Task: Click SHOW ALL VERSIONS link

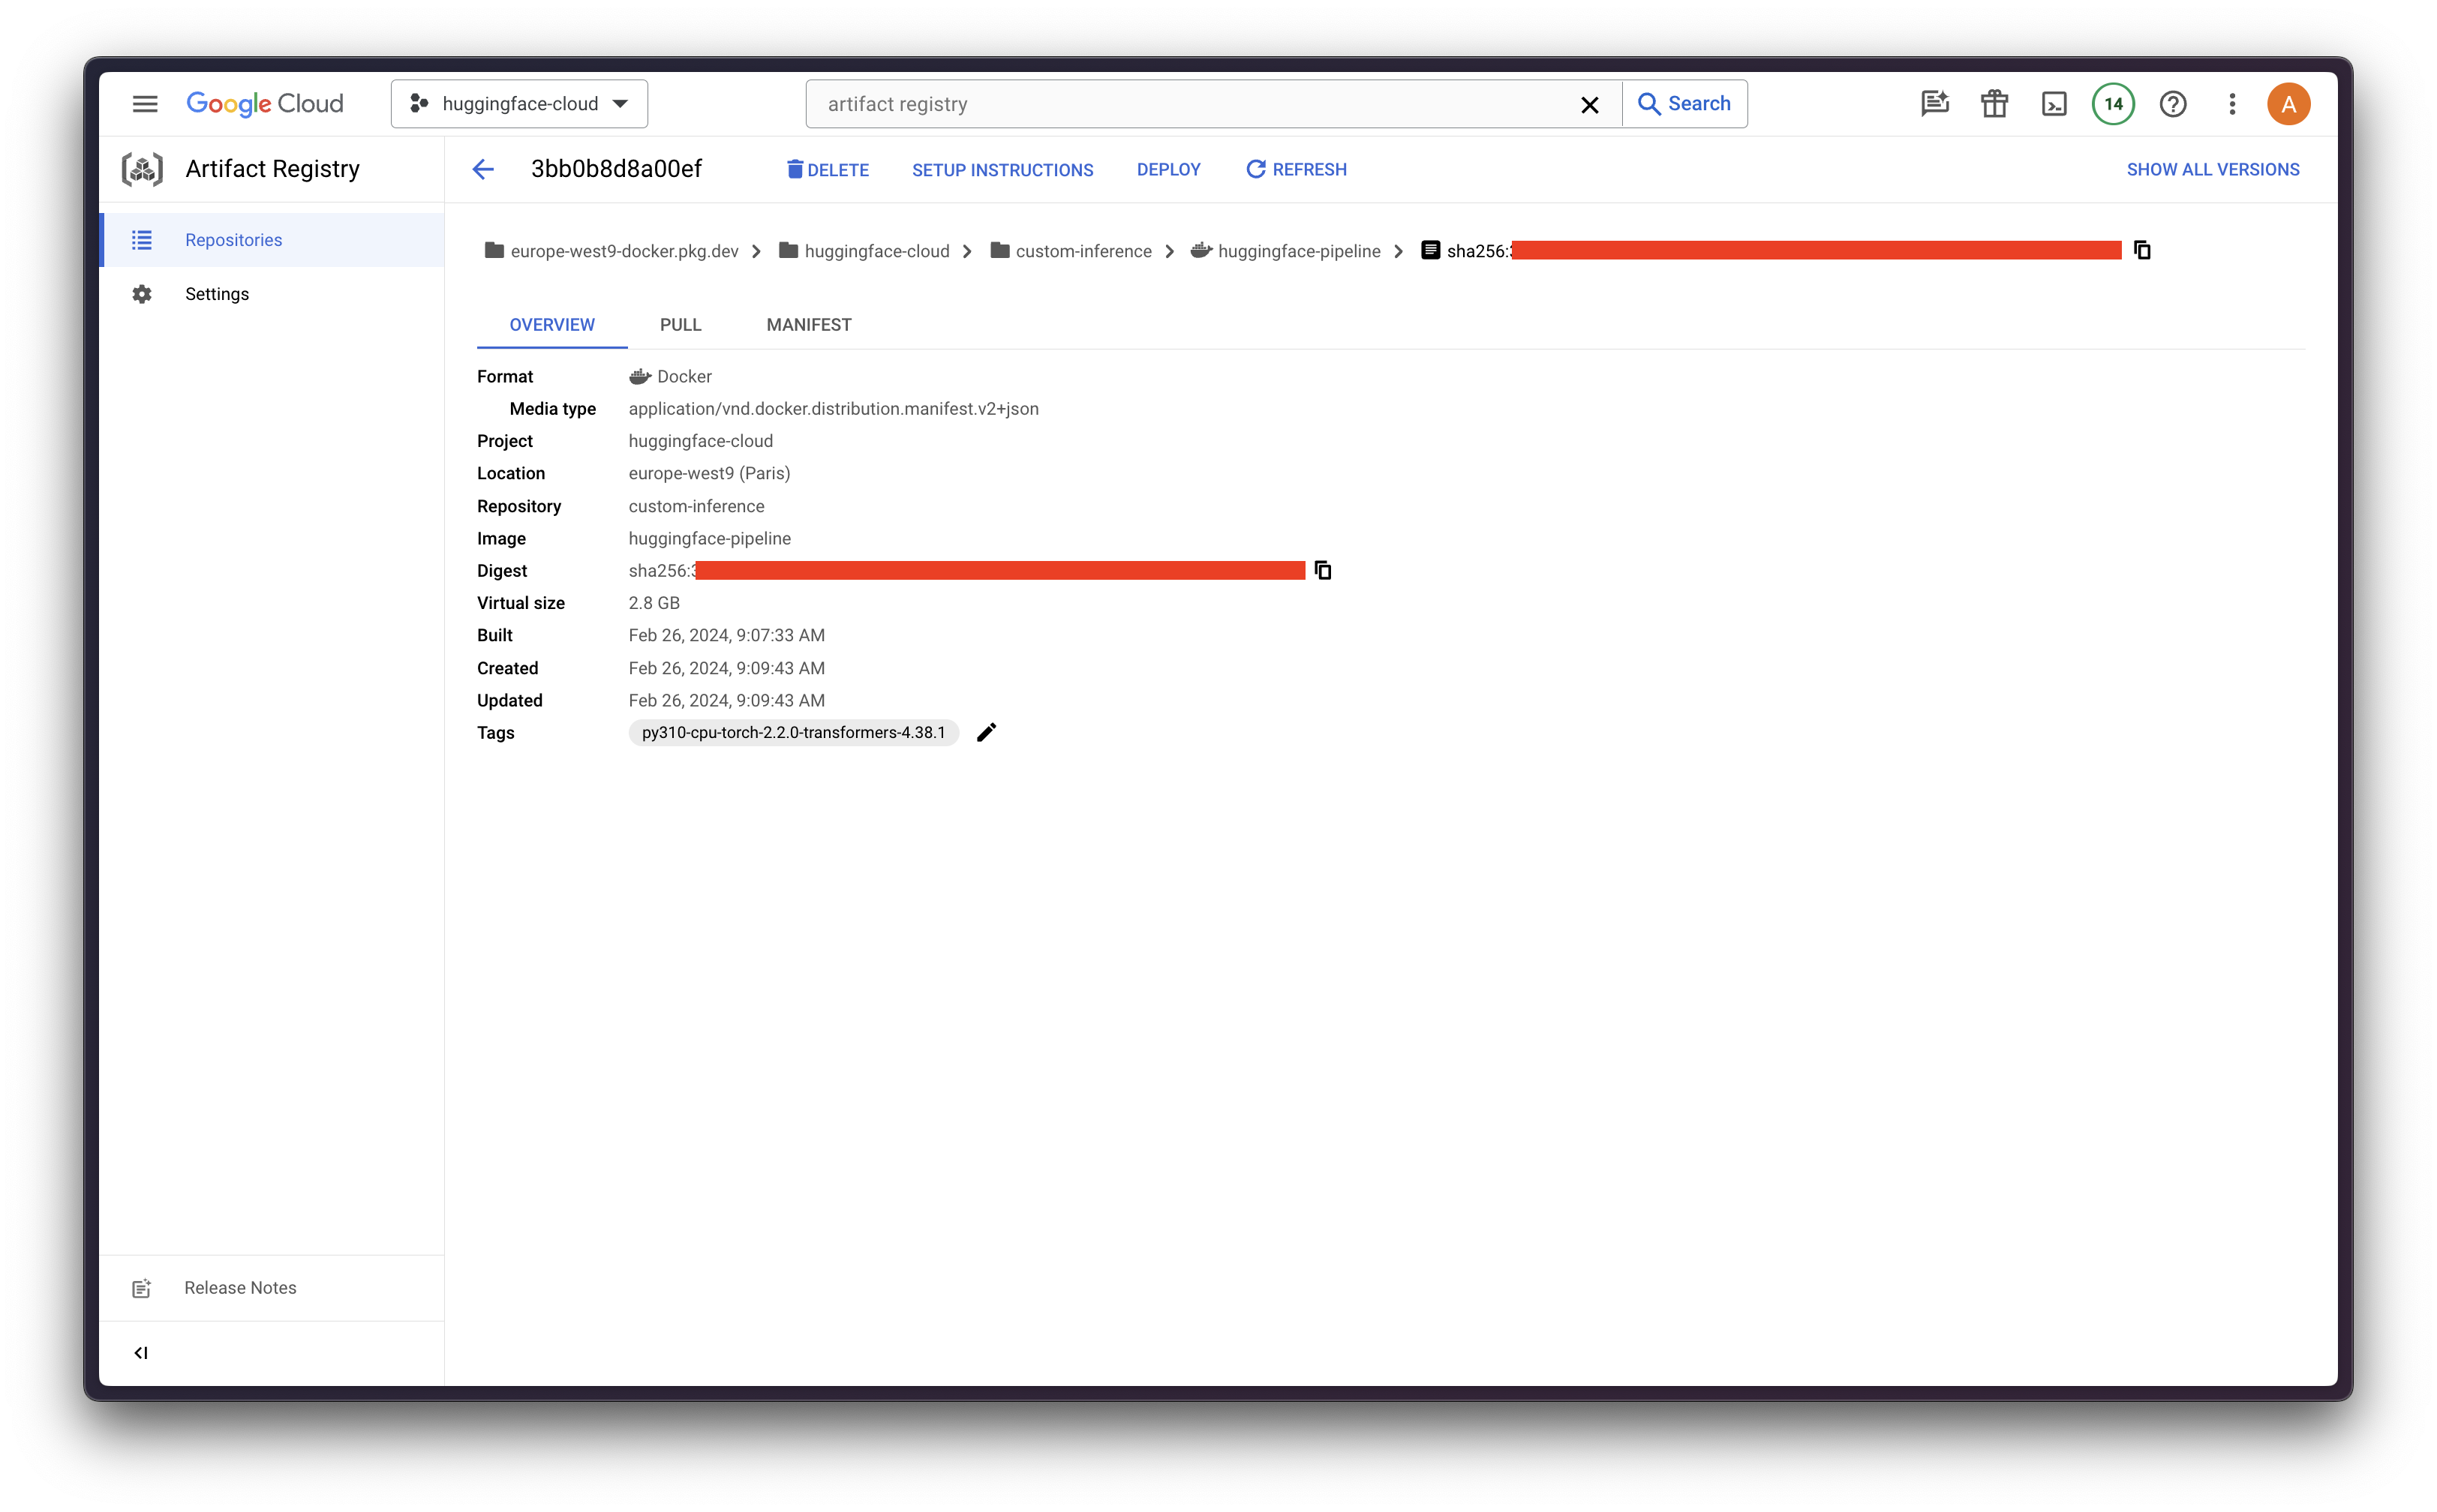Action: [x=2212, y=170]
